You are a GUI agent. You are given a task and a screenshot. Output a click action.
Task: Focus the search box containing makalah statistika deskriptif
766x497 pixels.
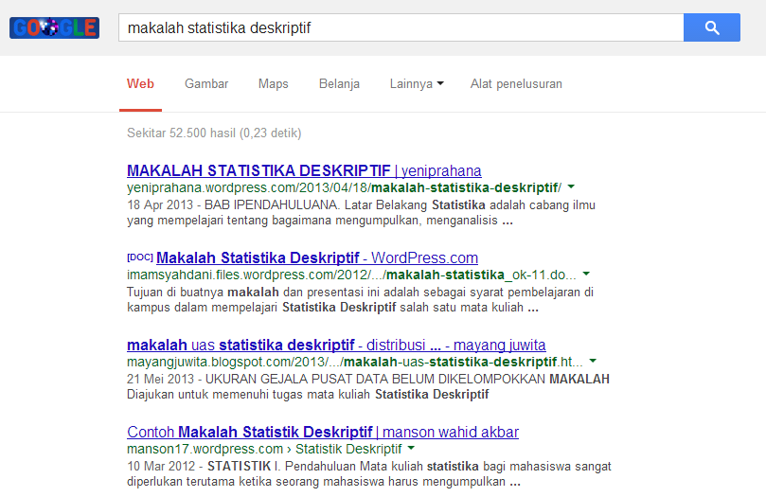[x=401, y=27]
